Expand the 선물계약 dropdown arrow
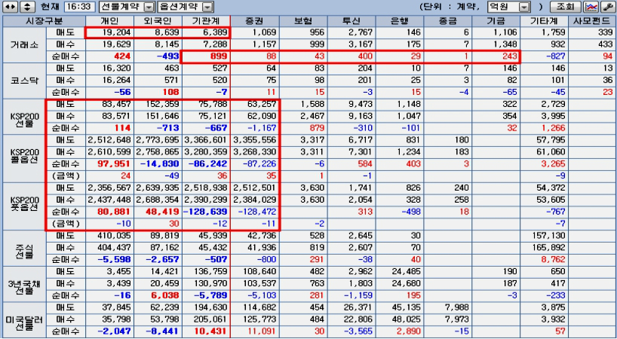Image resolution: width=617 pixels, height=339 pixels. coord(149,7)
